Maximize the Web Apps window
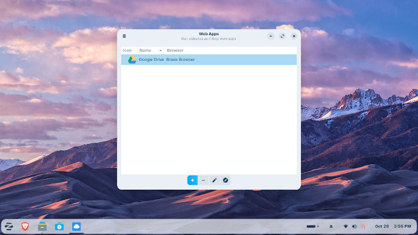The image size is (418, 235). (282, 36)
